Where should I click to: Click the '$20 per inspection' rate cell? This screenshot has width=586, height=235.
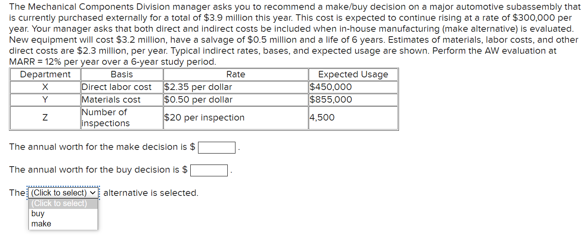click(x=204, y=117)
